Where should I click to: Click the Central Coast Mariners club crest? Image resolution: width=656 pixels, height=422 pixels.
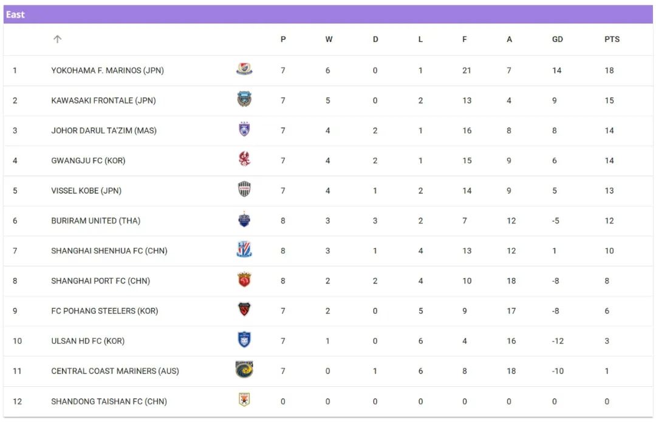[244, 370]
